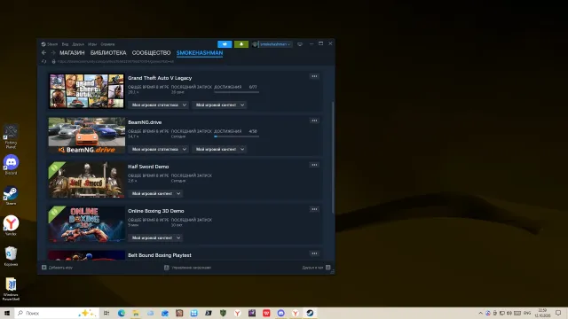
Task: Go back with the Steam back arrow
Action: [43, 53]
